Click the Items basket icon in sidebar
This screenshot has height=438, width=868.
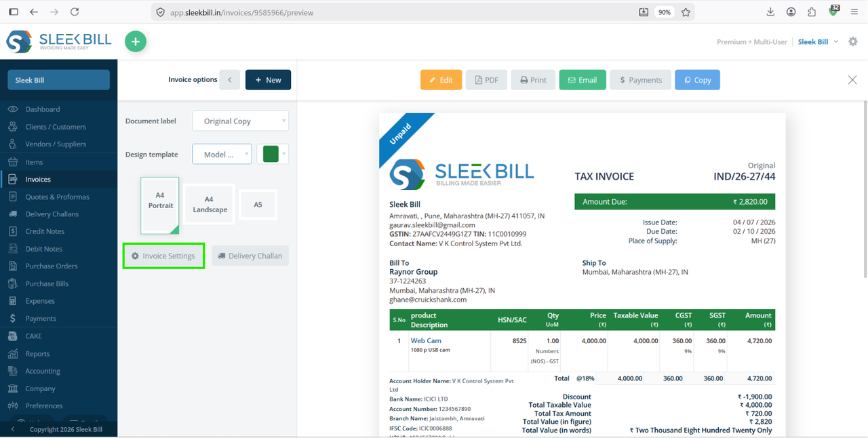coord(13,162)
